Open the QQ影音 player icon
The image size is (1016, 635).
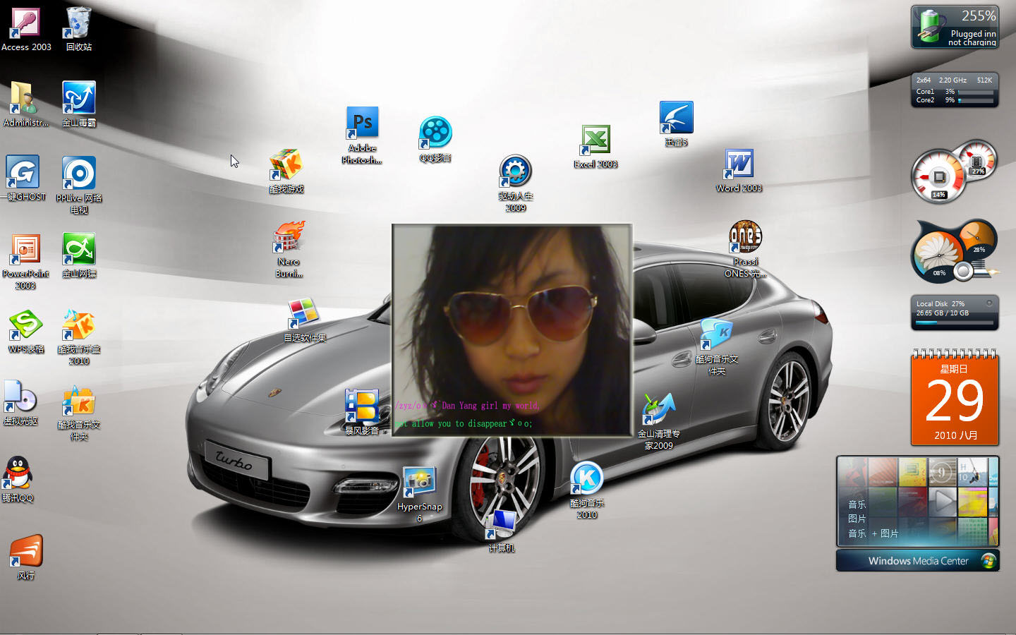pyautogui.click(x=435, y=140)
